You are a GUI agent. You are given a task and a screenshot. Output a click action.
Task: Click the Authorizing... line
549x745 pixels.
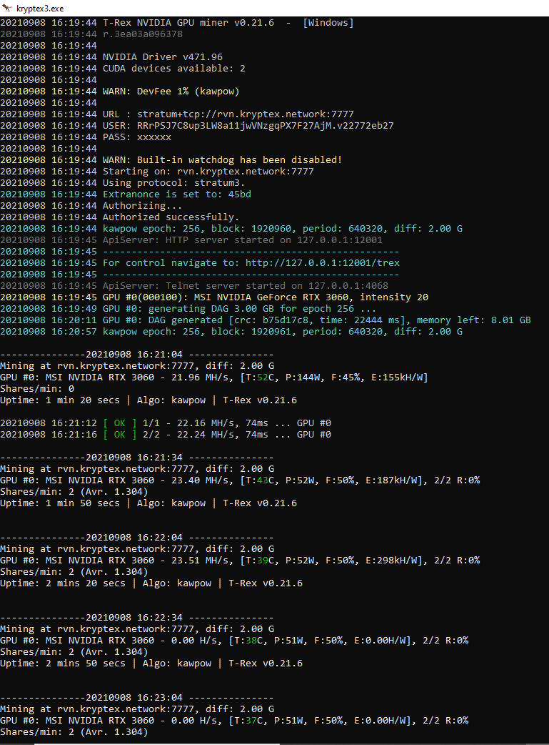[x=91, y=206]
